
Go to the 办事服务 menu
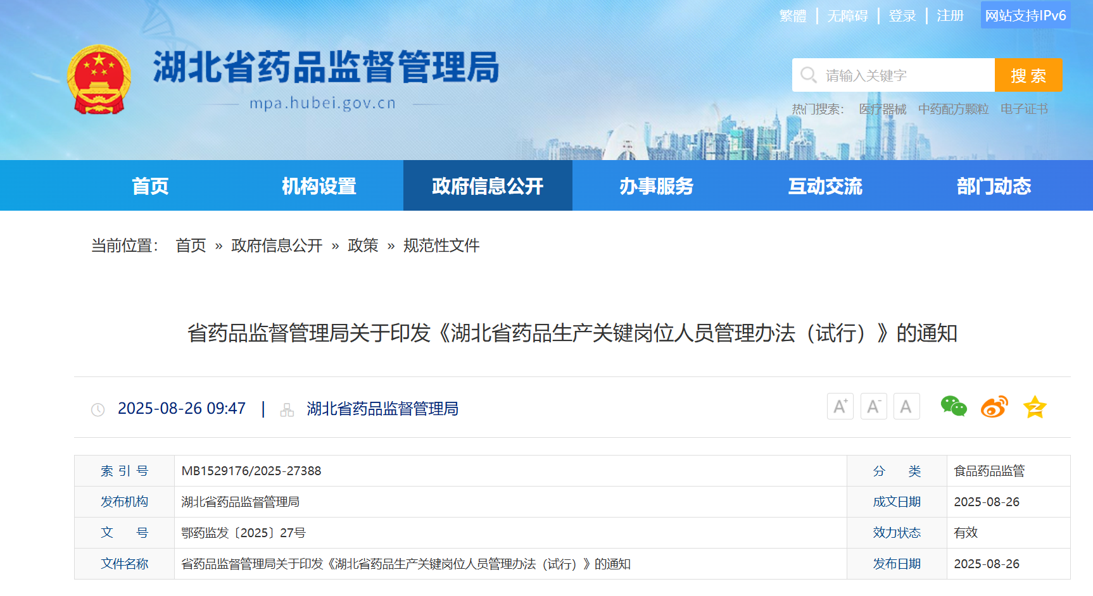pyautogui.click(x=656, y=186)
